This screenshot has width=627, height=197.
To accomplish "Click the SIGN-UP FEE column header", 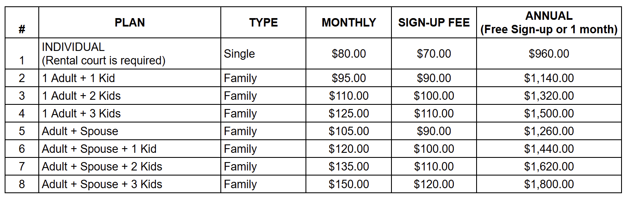I will pyautogui.click(x=434, y=23).
